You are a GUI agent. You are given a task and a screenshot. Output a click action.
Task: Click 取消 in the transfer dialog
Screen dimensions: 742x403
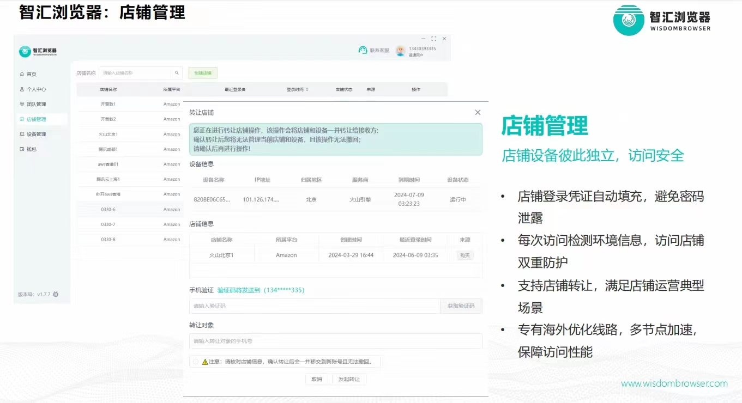tap(317, 379)
